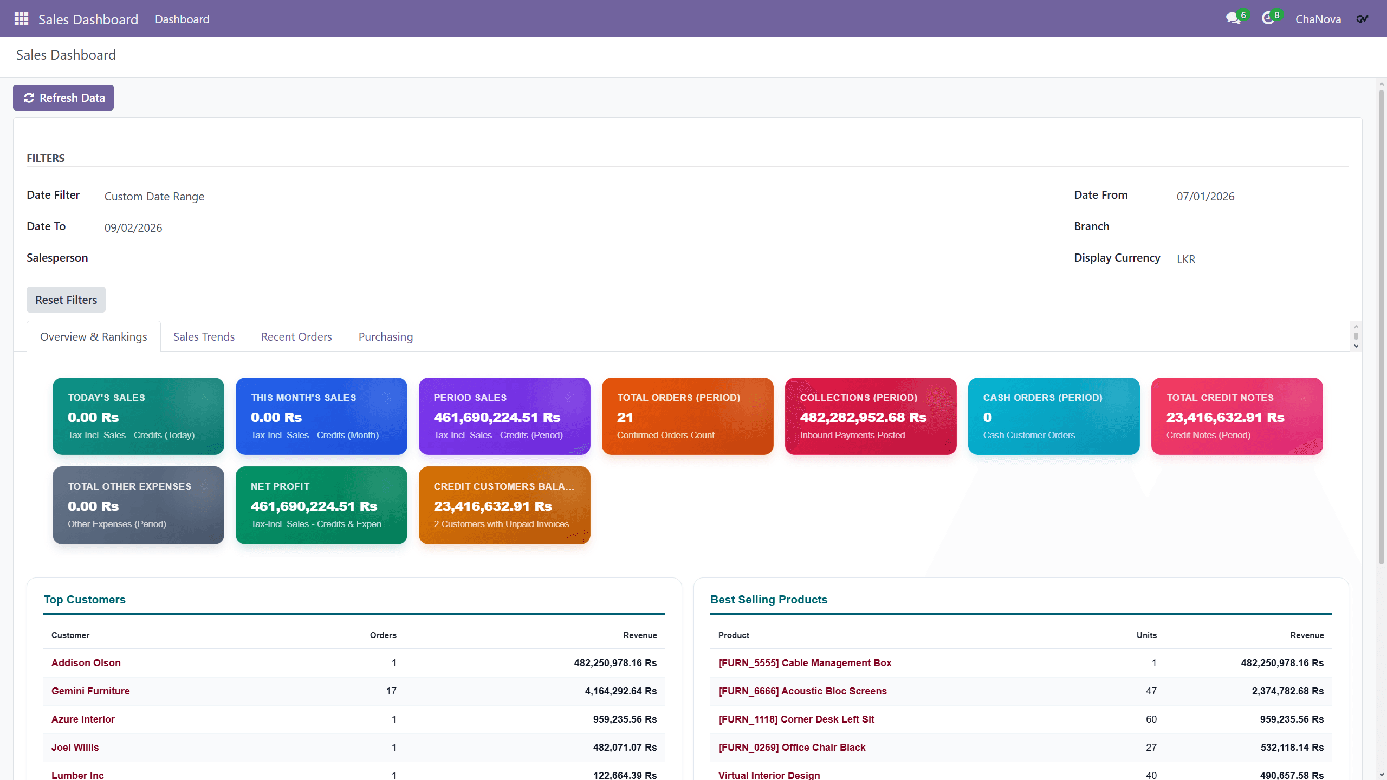Click the debug tools icon beside ChaNova
Image resolution: width=1387 pixels, height=780 pixels.
(x=1362, y=19)
